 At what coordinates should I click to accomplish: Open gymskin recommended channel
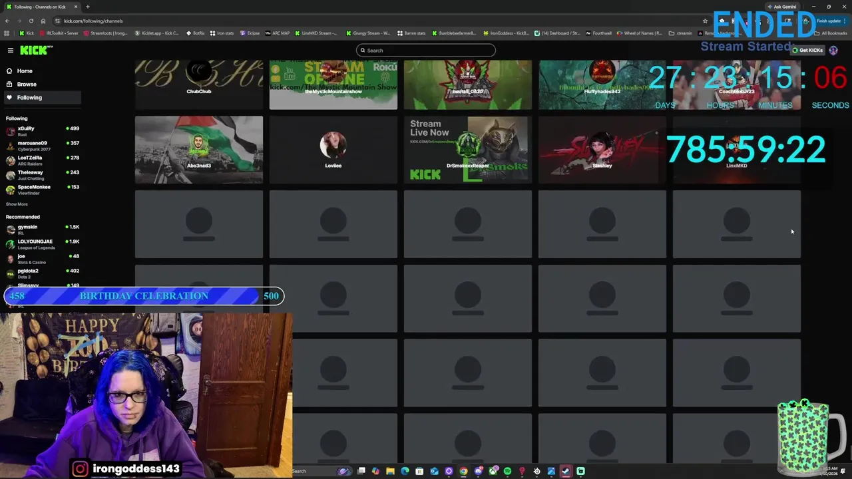(42, 230)
